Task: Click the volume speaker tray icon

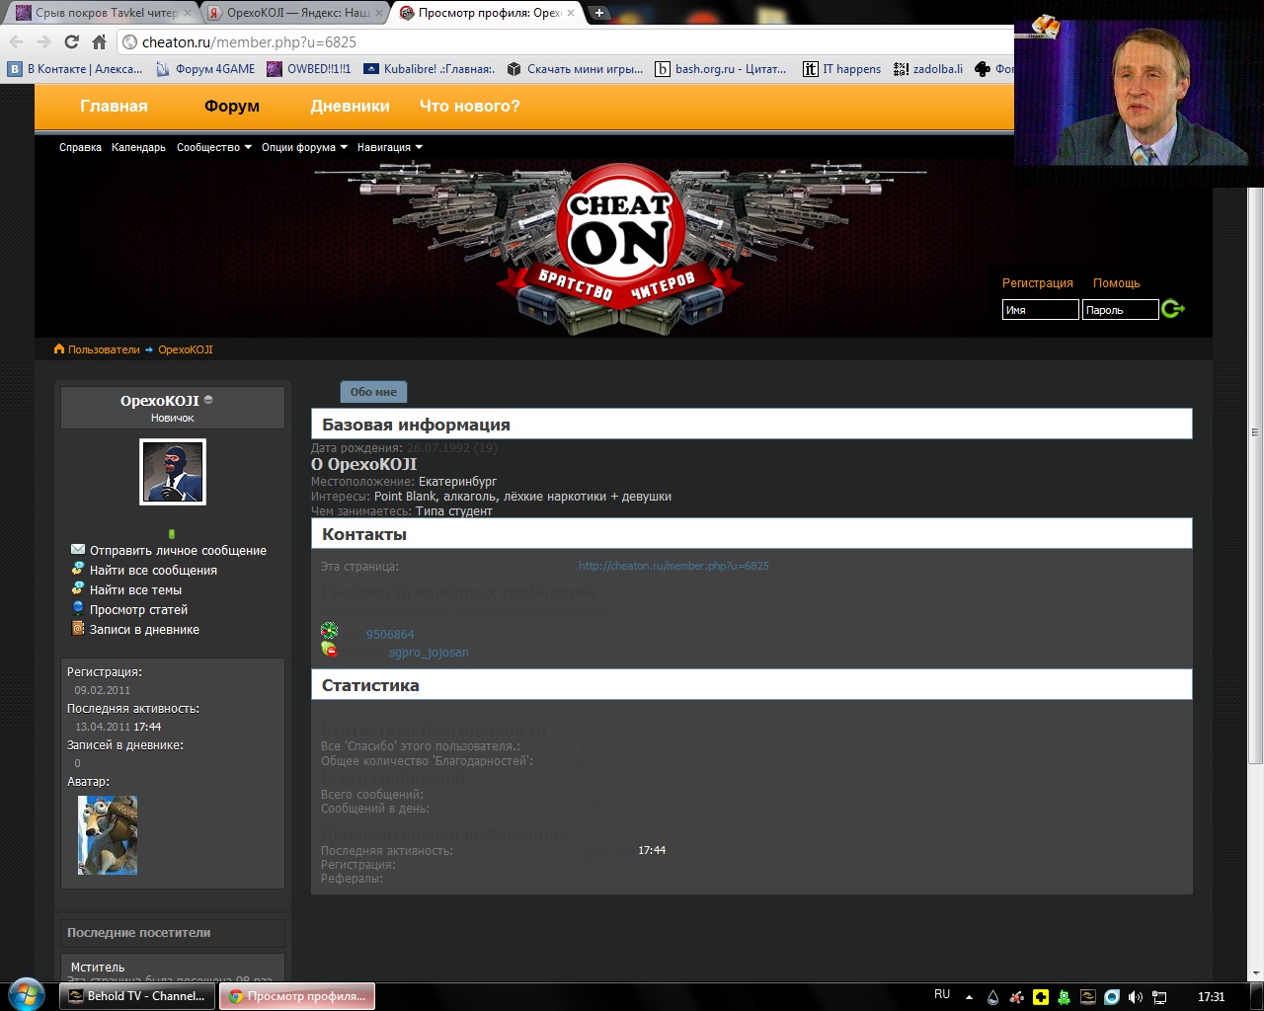Action: (1136, 997)
